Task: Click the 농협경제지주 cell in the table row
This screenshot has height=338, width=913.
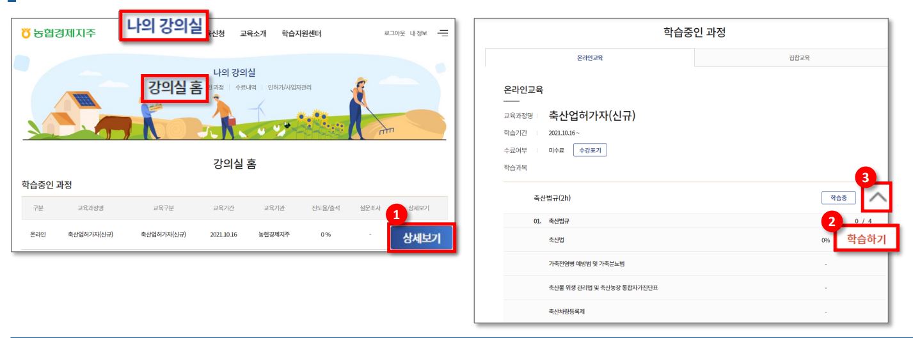Action: [274, 234]
